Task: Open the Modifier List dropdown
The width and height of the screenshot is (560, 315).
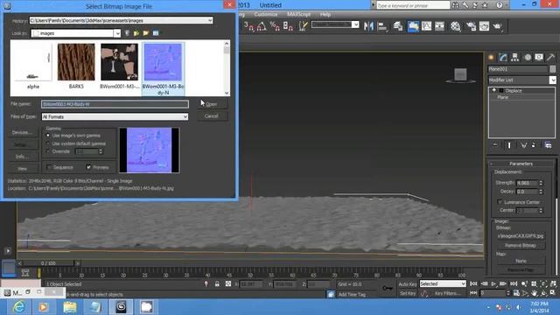Action: (552, 80)
